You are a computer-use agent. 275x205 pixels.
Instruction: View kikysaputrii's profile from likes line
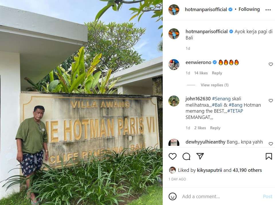(209, 170)
